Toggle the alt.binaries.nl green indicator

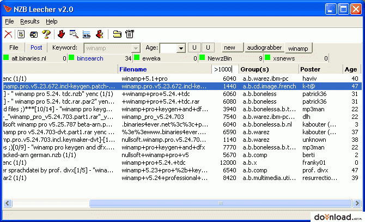[6, 57]
